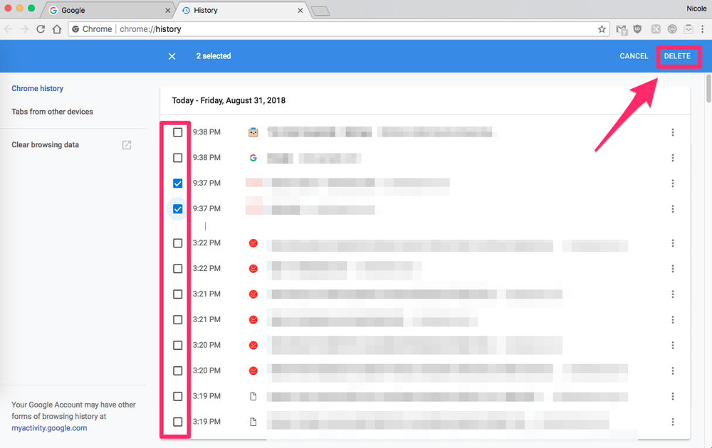Tick the checkbox for the Google 9:38 PM entry
This screenshot has width=712, height=448.
[177, 158]
